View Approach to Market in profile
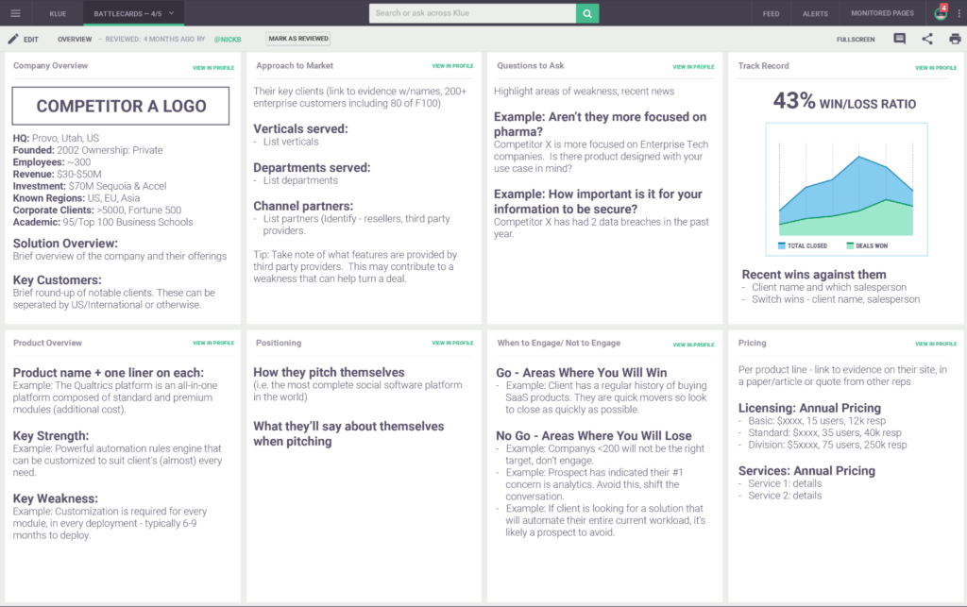 point(452,66)
